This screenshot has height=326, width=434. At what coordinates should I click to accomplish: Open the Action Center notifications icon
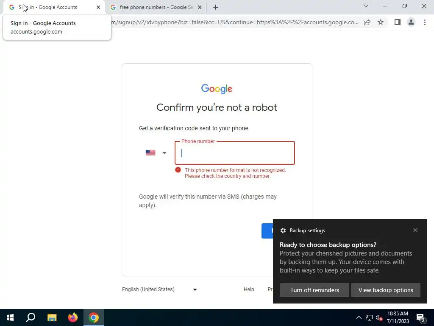(x=421, y=318)
